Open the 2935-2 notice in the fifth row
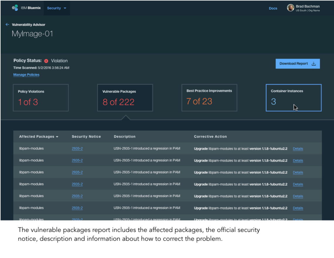 [77, 196]
